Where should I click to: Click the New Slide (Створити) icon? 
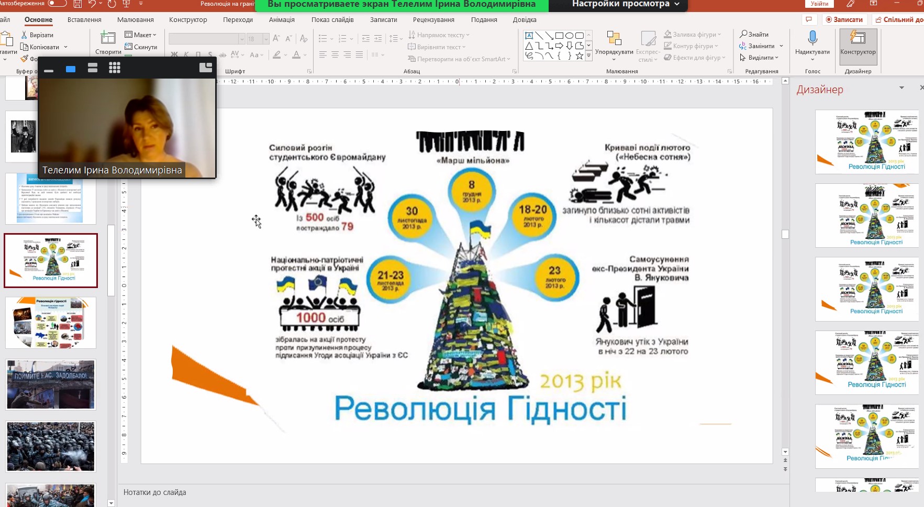click(108, 38)
